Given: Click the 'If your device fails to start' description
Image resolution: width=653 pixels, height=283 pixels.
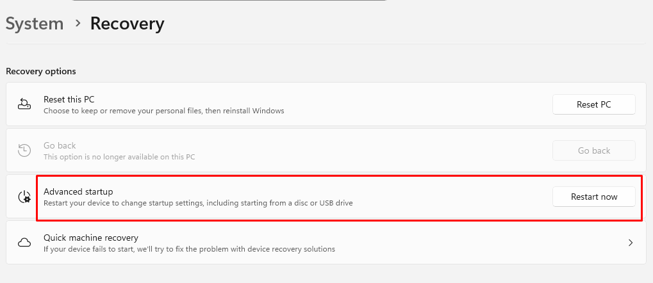Looking at the screenshot, I should coord(189,249).
